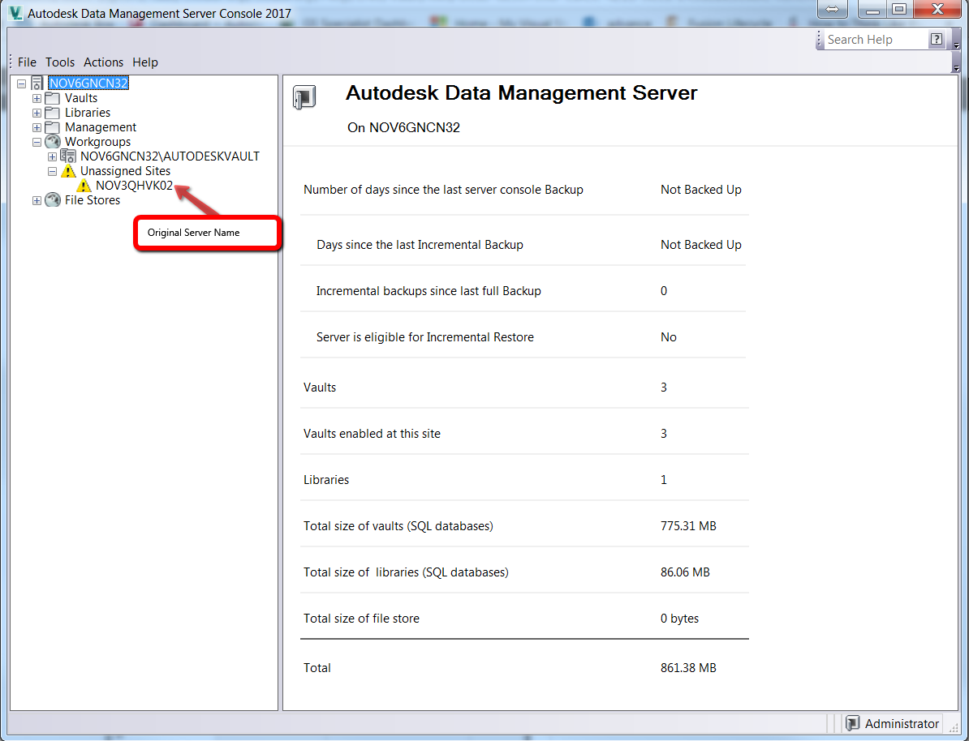The width and height of the screenshot is (969, 741).
Task: Select the Management node icon
Action: [x=54, y=126]
